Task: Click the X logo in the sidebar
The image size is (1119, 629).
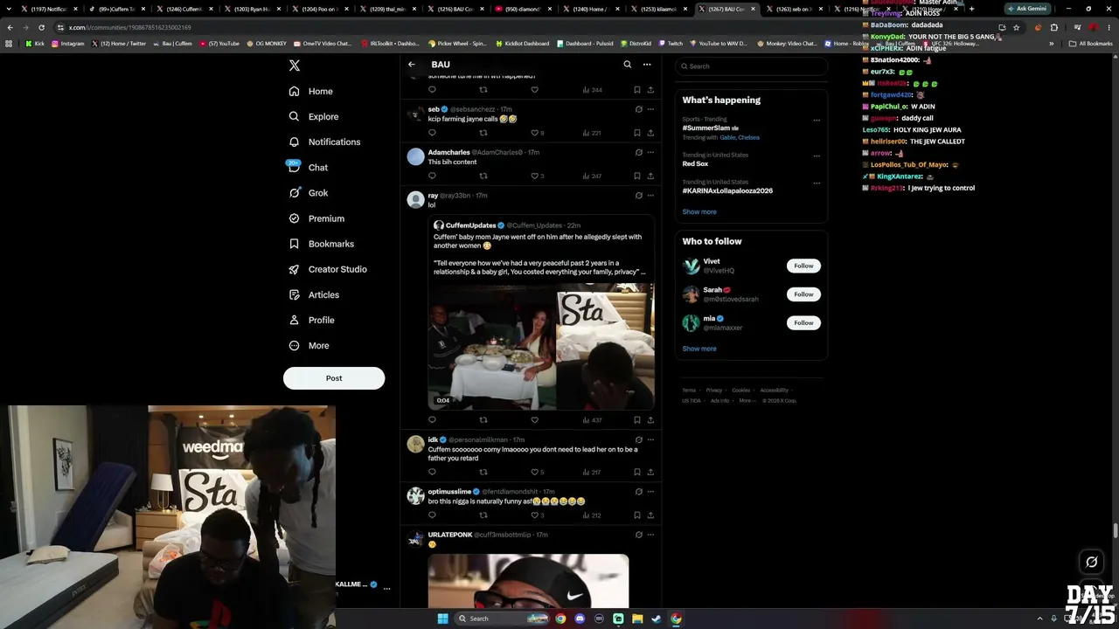Action: pyautogui.click(x=295, y=66)
